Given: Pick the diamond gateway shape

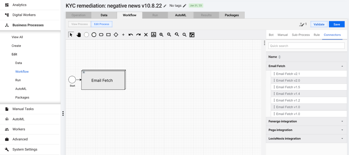Looking at the screenshot, I should (x=116, y=35).
